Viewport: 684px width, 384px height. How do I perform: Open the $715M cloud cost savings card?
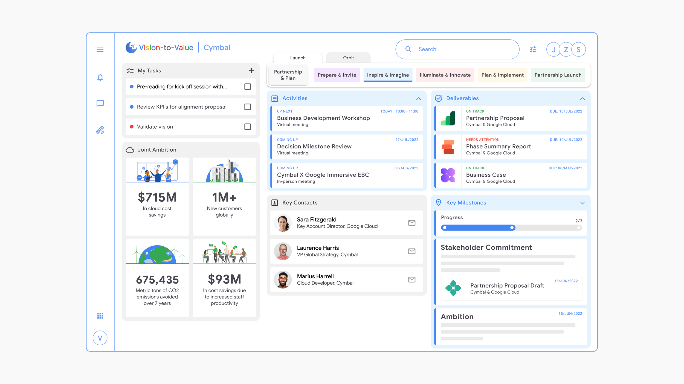click(157, 196)
